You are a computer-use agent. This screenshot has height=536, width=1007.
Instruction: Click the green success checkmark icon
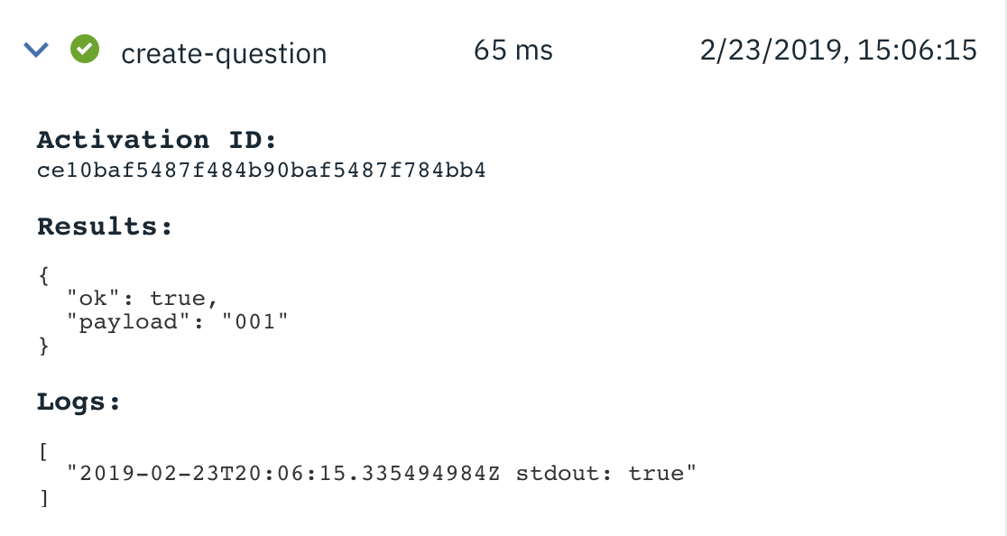point(85,49)
